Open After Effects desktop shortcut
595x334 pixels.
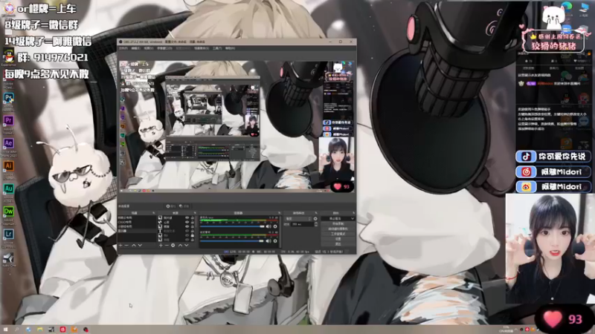8,143
